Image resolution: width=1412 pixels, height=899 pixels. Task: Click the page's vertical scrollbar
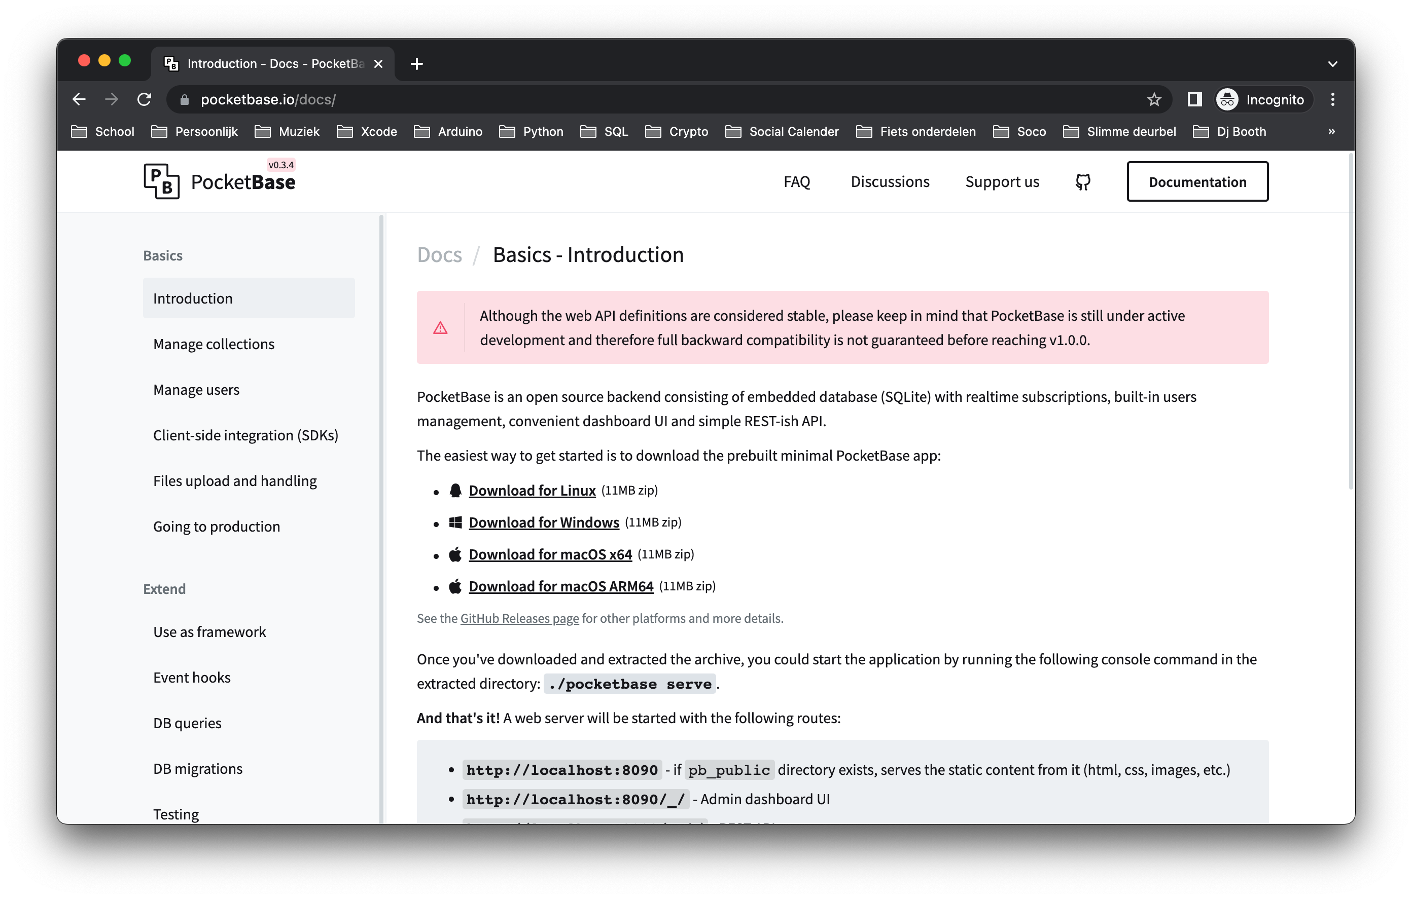pyautogui.click(x=1351, y=322)
